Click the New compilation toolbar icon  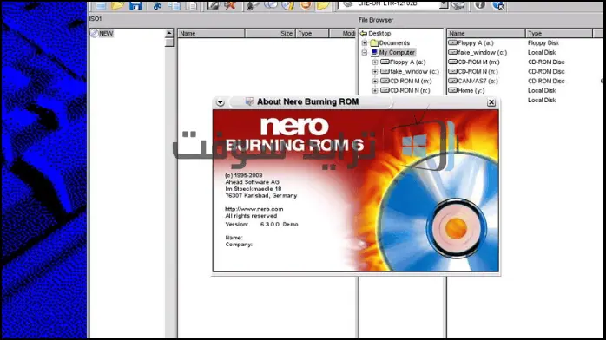coord(101,5)
